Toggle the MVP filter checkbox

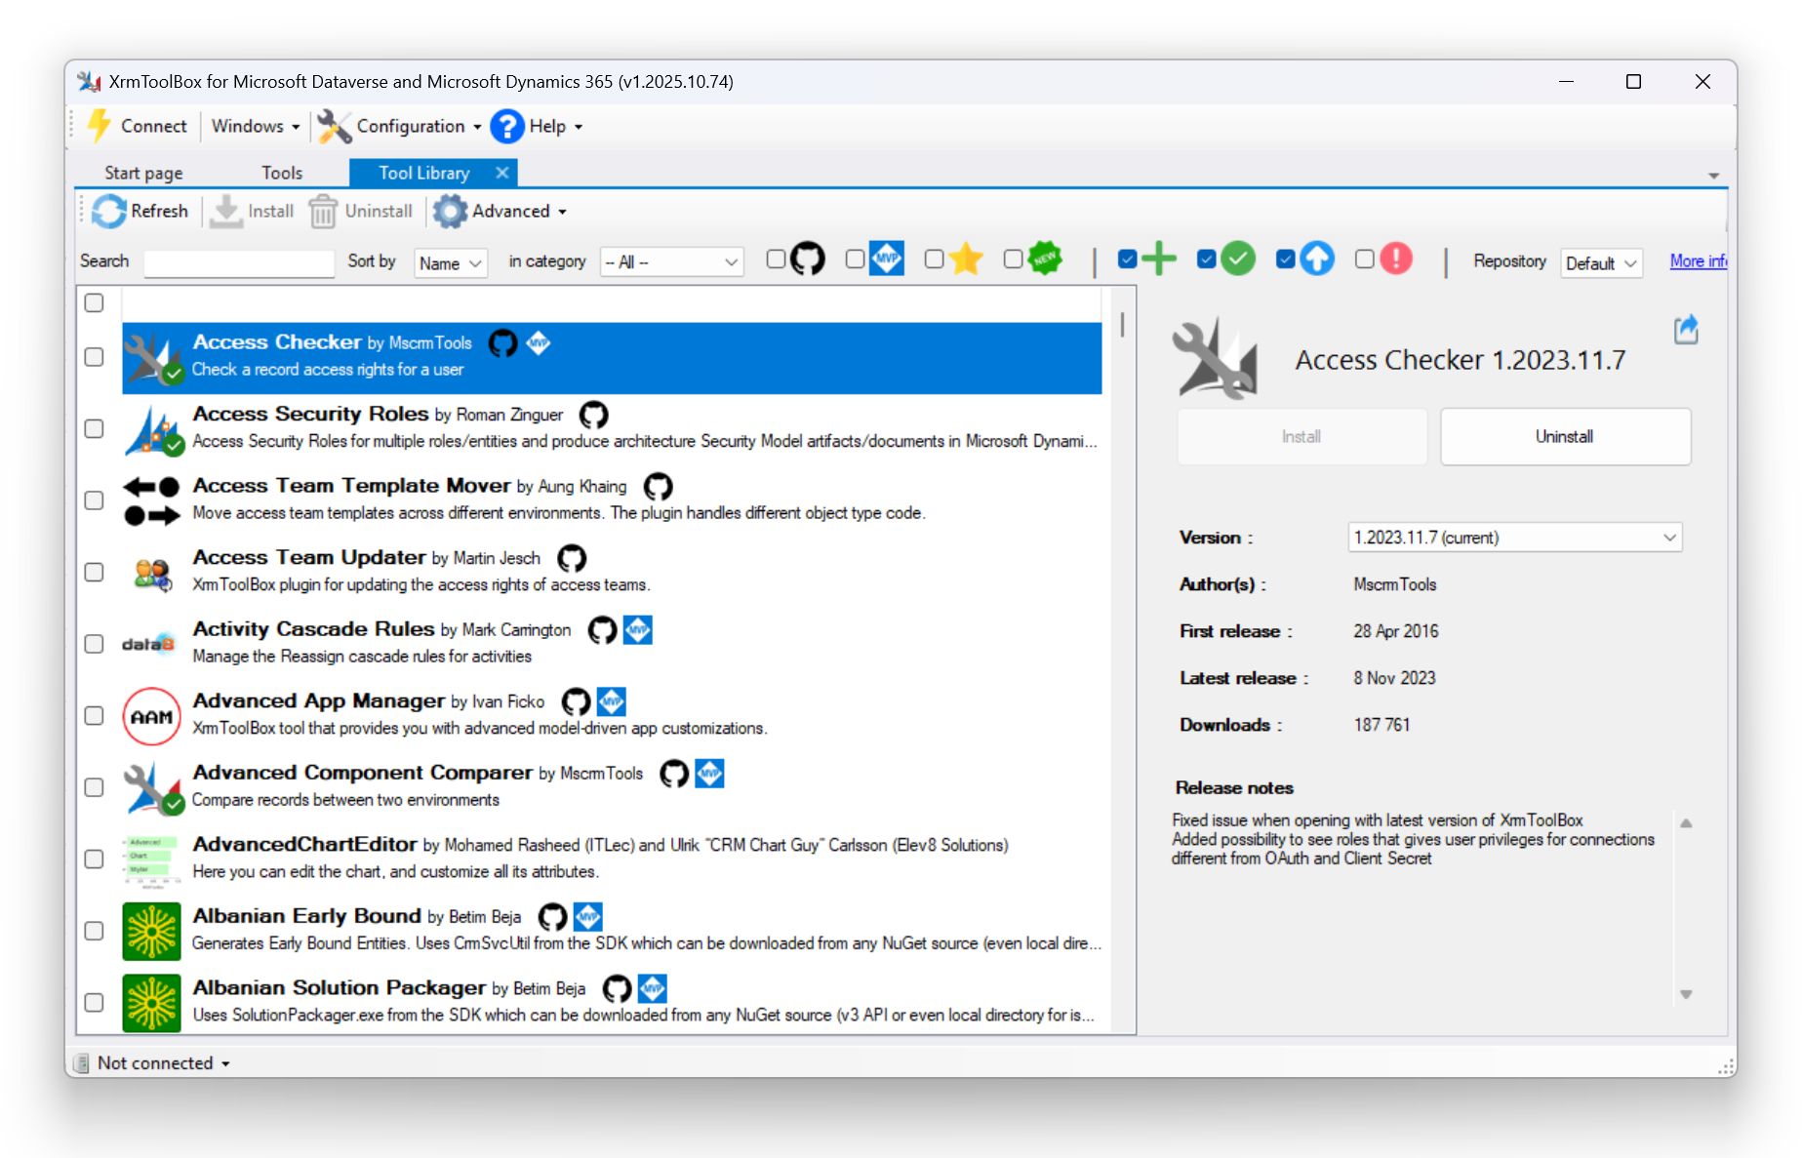click(856, 259)
